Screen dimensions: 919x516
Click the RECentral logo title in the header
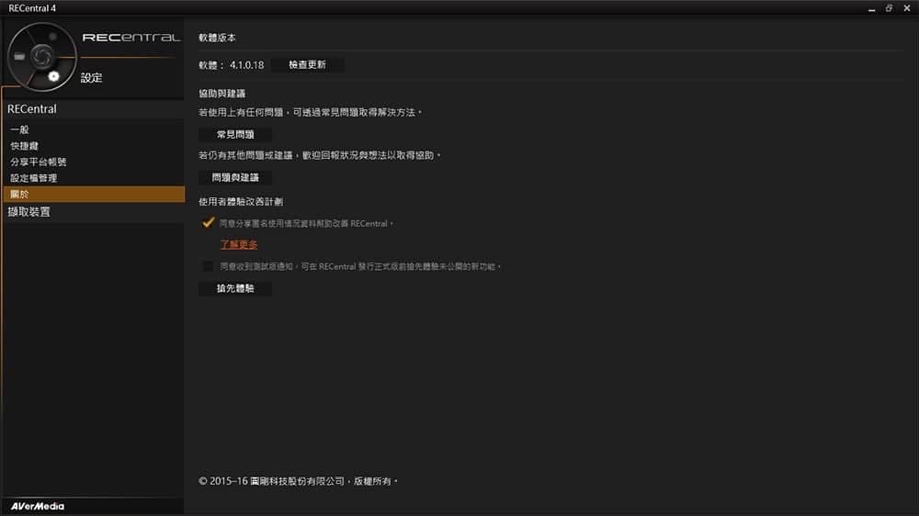tap(130, 38)
